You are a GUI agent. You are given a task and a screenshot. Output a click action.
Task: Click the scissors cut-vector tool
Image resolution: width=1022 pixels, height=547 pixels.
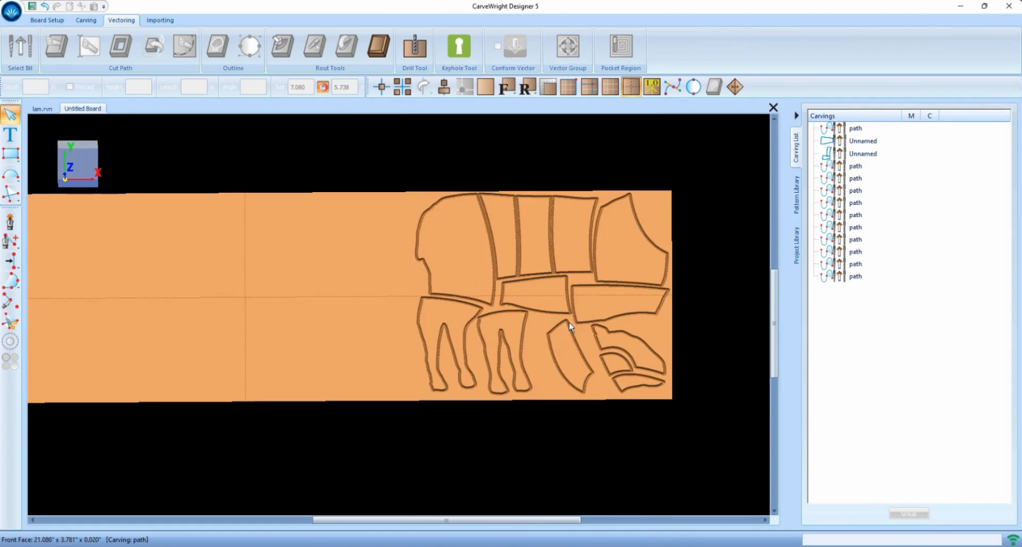coord(10,322)
